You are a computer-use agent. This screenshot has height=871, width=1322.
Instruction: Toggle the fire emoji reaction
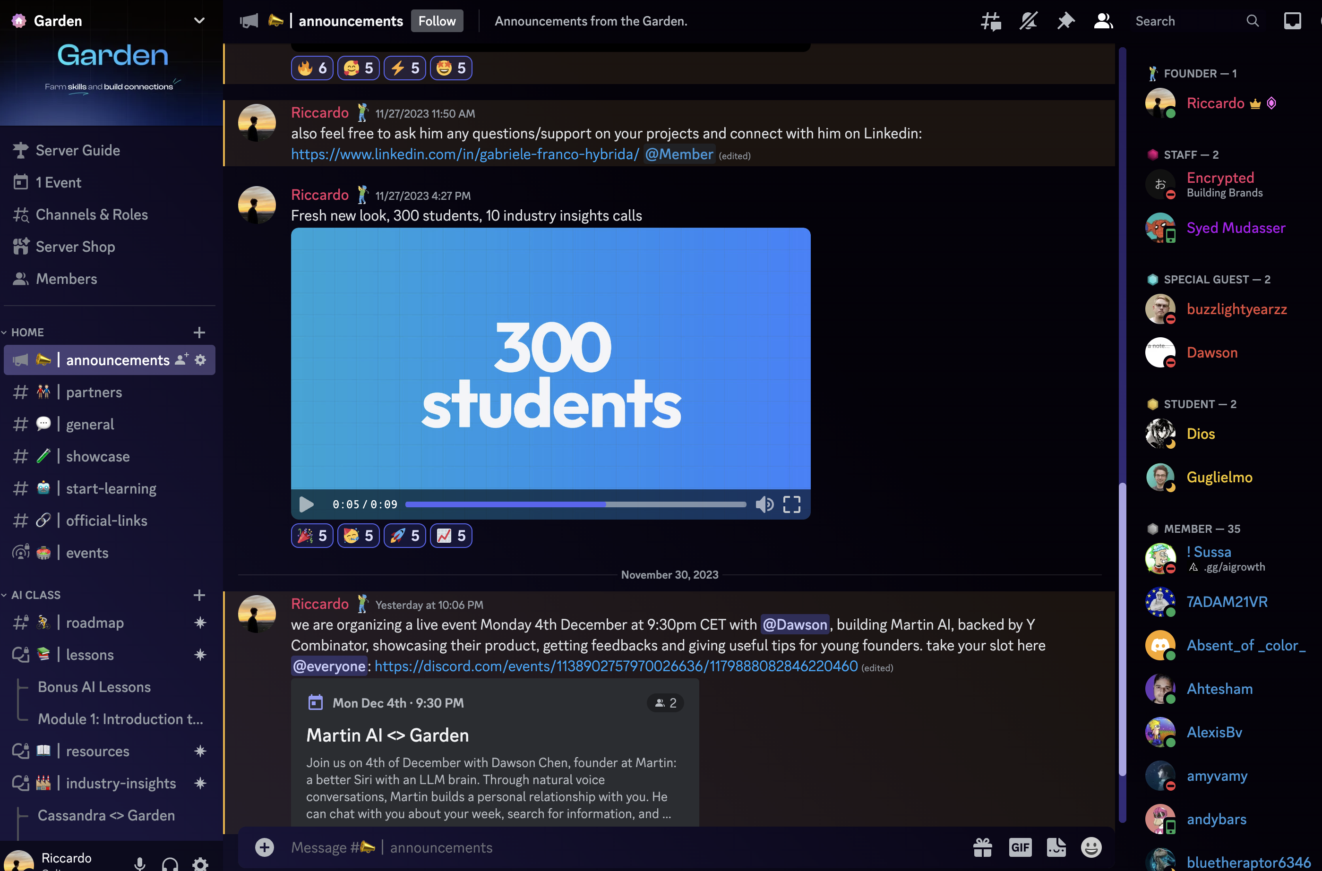point(312,68)
